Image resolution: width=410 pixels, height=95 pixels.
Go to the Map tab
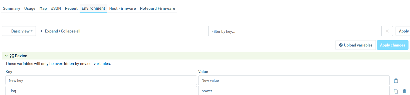(43, 8)
